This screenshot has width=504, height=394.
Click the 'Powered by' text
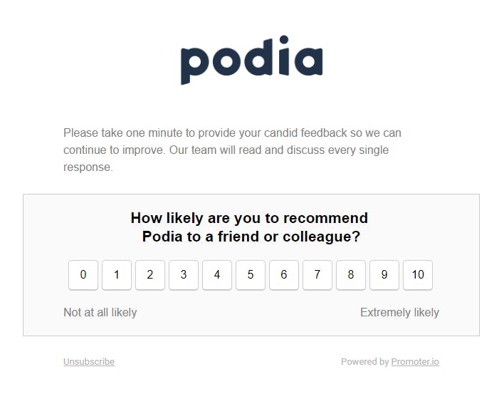[x=364, y=362]
